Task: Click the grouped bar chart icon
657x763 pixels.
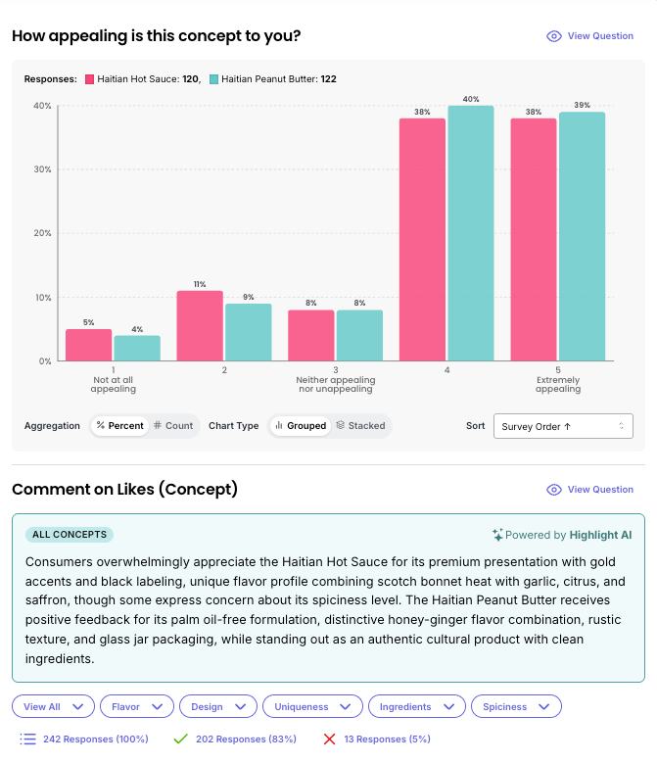Action: (x=279, y=425)
